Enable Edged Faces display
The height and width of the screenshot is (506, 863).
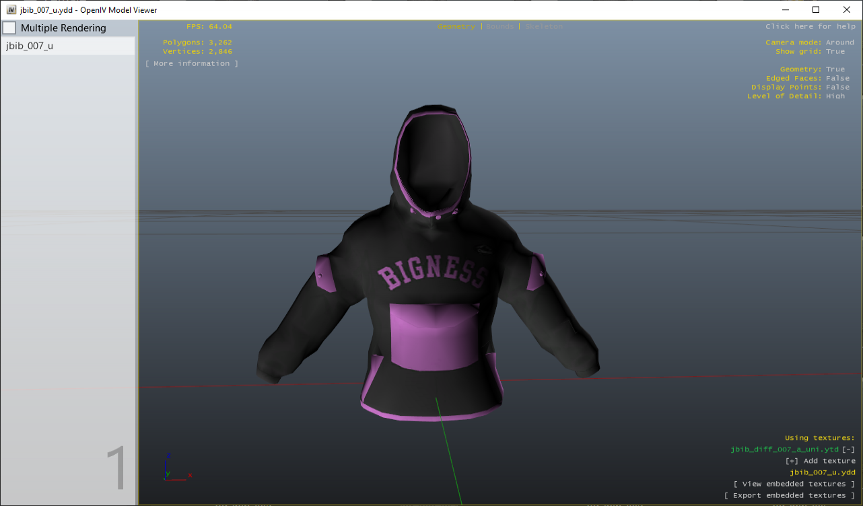837,77
